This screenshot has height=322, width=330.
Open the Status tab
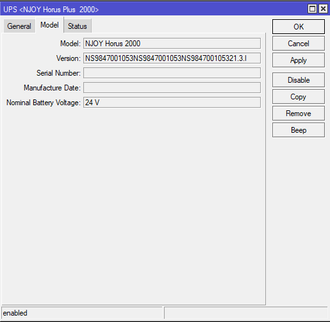[78, 26]
